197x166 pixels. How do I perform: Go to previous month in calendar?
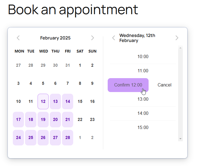point(18,38)
